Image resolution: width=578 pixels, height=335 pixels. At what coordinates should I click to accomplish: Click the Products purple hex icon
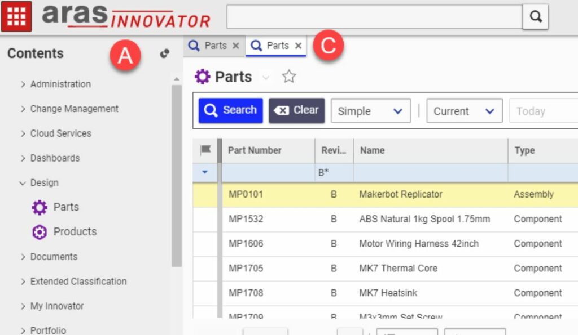(40, 232)
